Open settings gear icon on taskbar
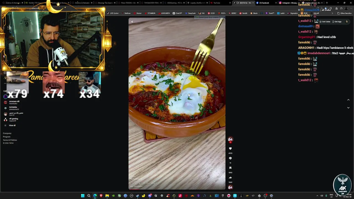The height and width of the screenshot is (199, 354). point(271,196)
